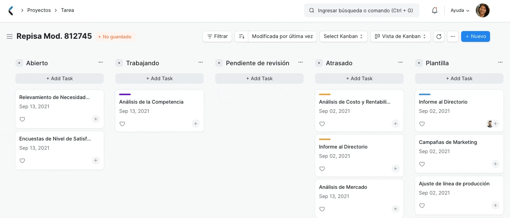Assign user on Análisis de Costo card
The image size is (510, 218).
(x=395, y=124)
